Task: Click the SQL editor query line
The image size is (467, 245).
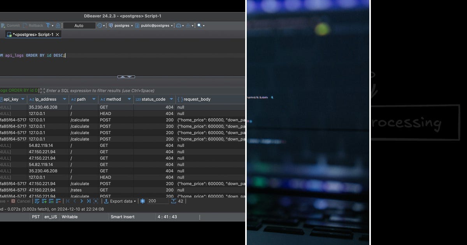Action: pos(123,55)
